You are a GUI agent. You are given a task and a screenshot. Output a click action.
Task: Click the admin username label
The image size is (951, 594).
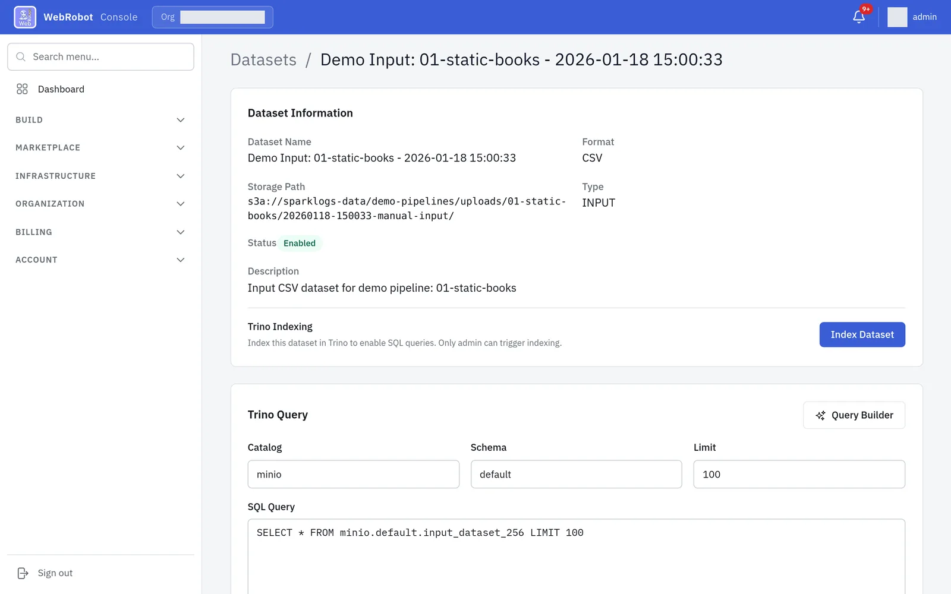pyautogui.click(x=924, y=17)
